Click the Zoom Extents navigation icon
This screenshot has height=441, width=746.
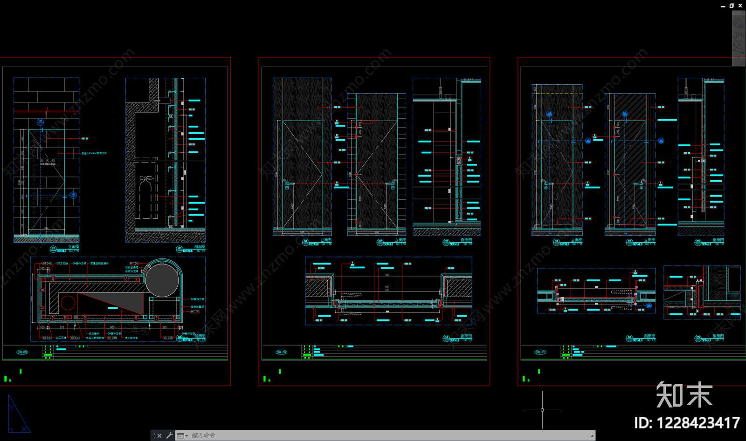(739, 48)
